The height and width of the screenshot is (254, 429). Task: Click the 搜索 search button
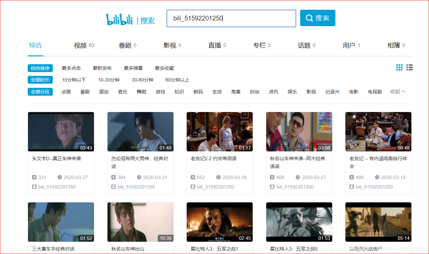click(x=317, y=18)
